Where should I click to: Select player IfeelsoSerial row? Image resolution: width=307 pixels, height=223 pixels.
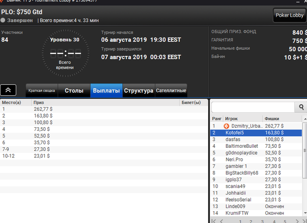click(x=256, y=200)
